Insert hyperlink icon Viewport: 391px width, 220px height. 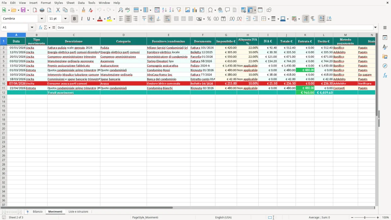220,10
